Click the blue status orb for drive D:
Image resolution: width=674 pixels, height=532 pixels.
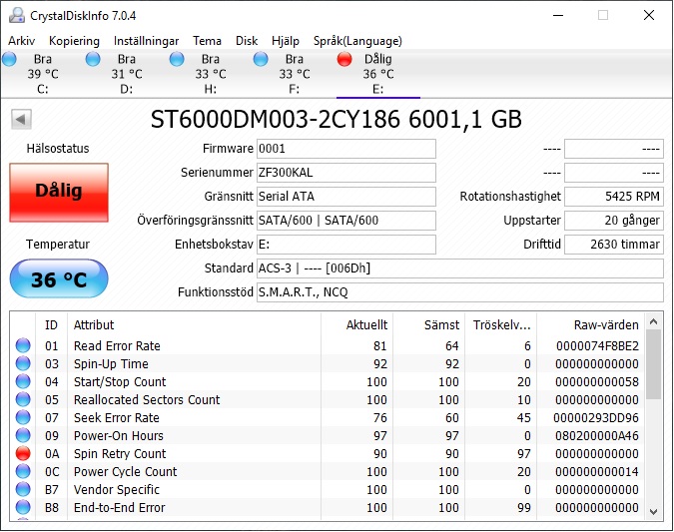tap(93, 59)
